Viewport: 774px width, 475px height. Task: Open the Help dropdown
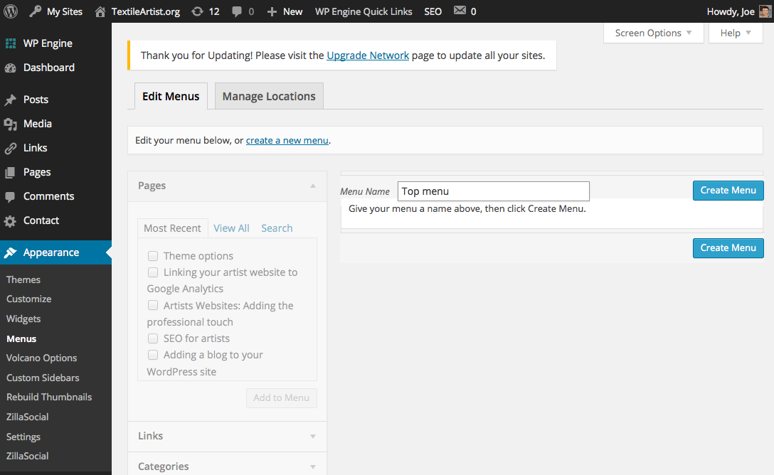736,33
